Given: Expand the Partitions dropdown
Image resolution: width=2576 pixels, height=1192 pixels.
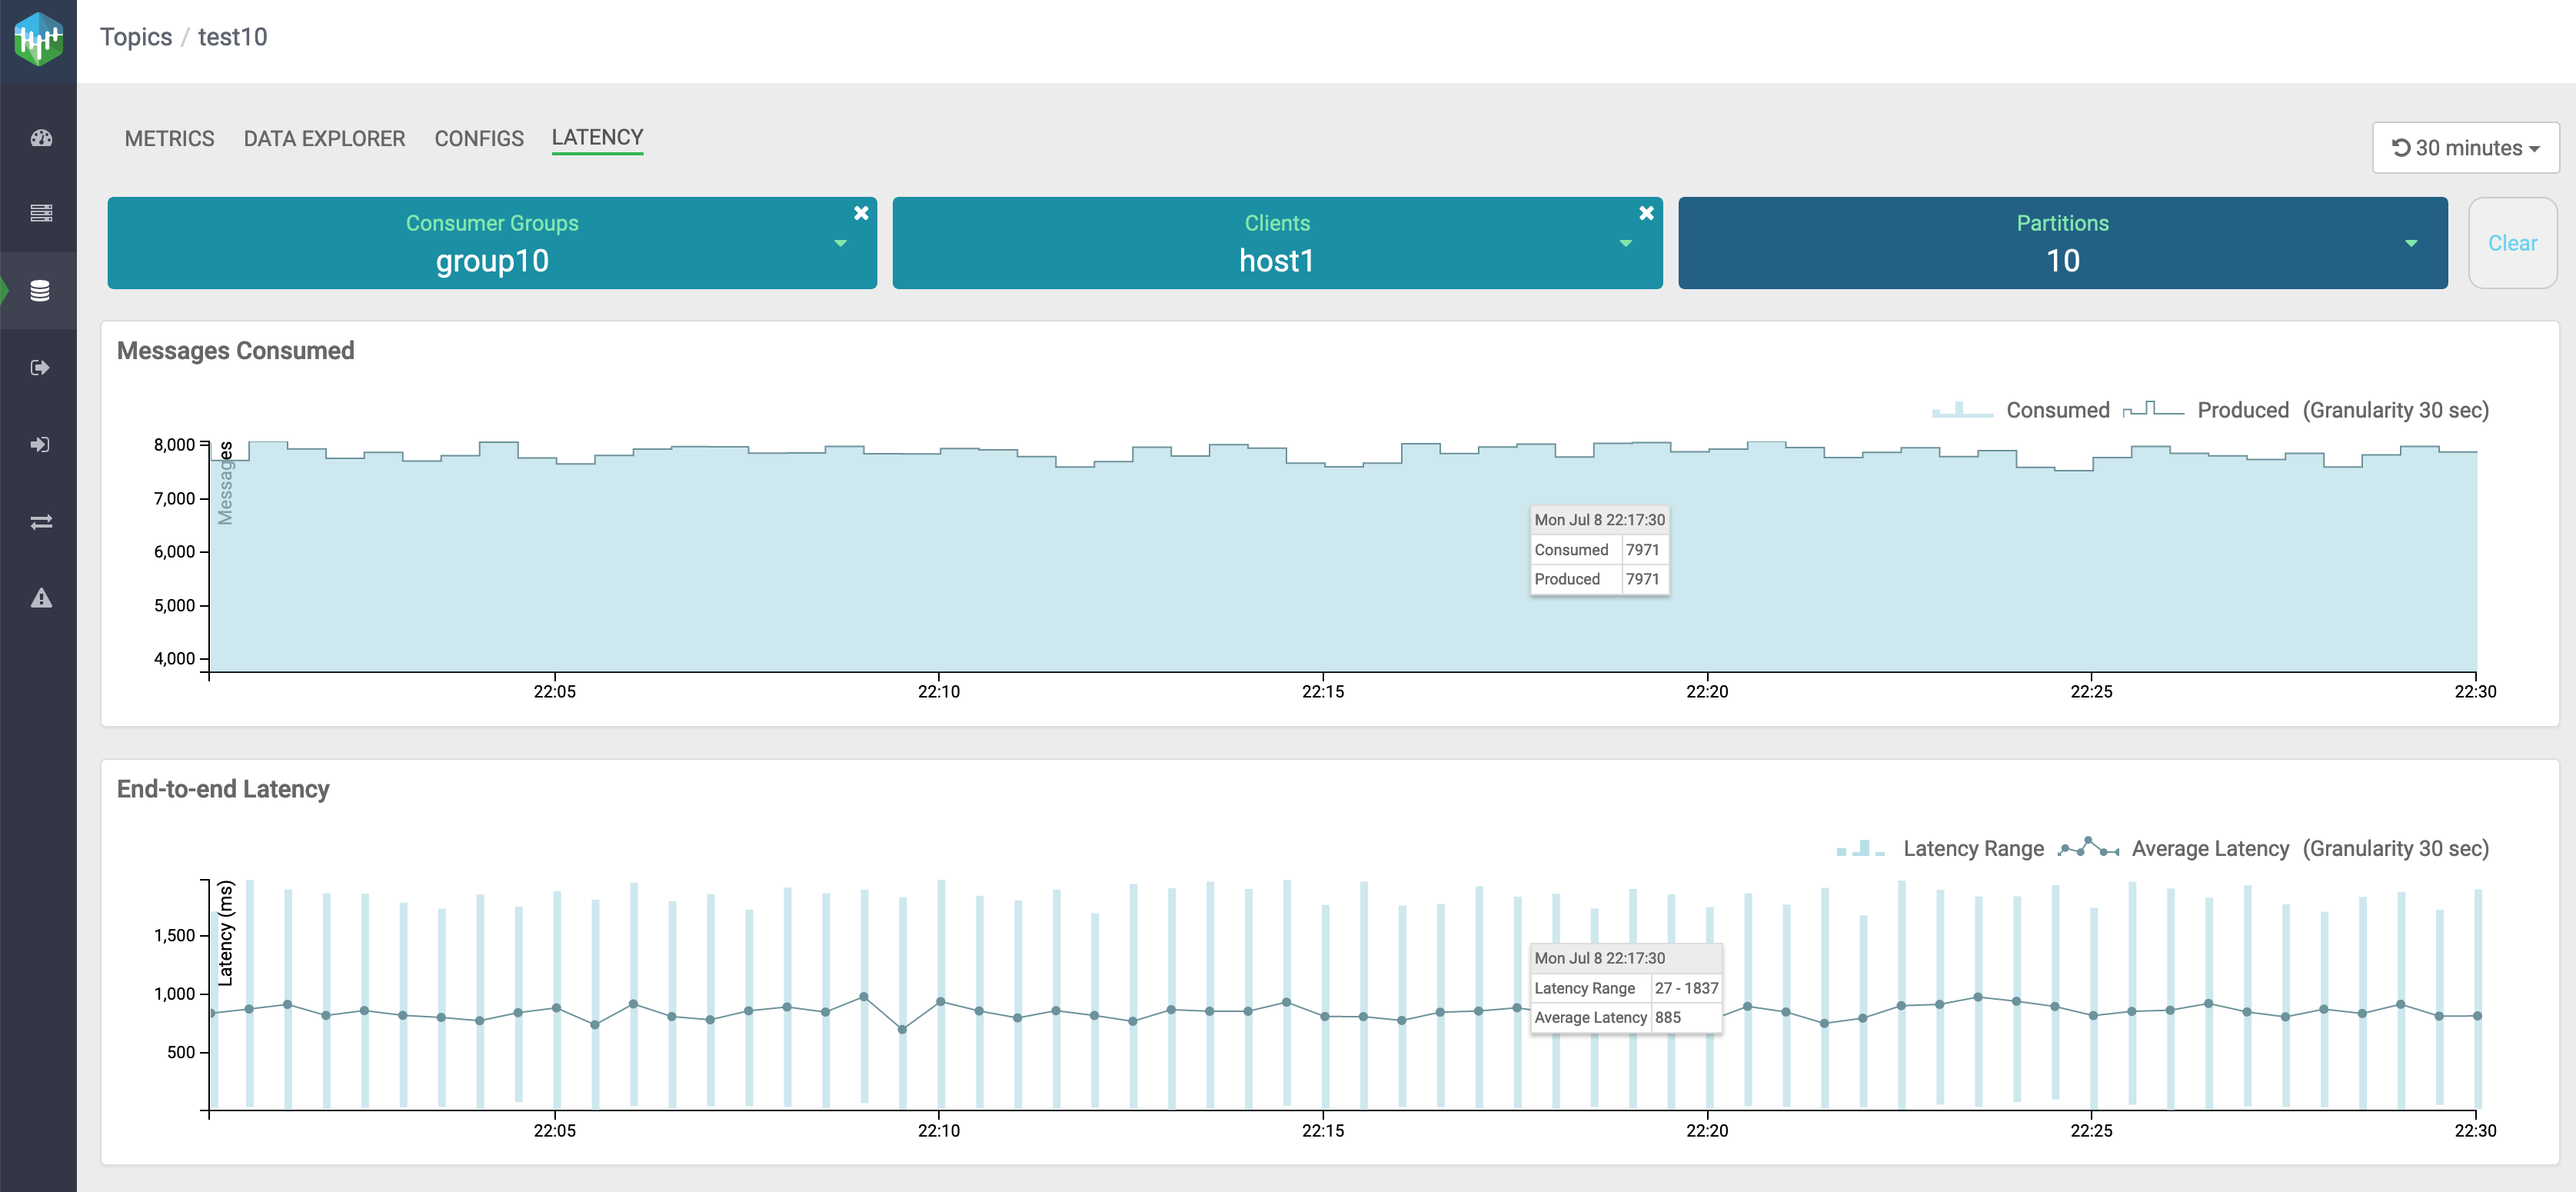Looking at the screenshot, I should 2410,244.
